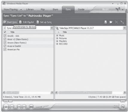Adjust the volume slider
The width and height of the screenshot is (128, 112).
point(43,107)
